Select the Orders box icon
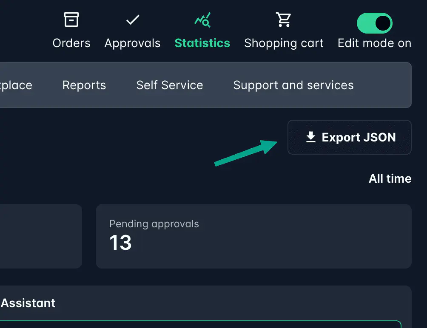The width and height of the screenshot is (427, 328). point(71,19)
